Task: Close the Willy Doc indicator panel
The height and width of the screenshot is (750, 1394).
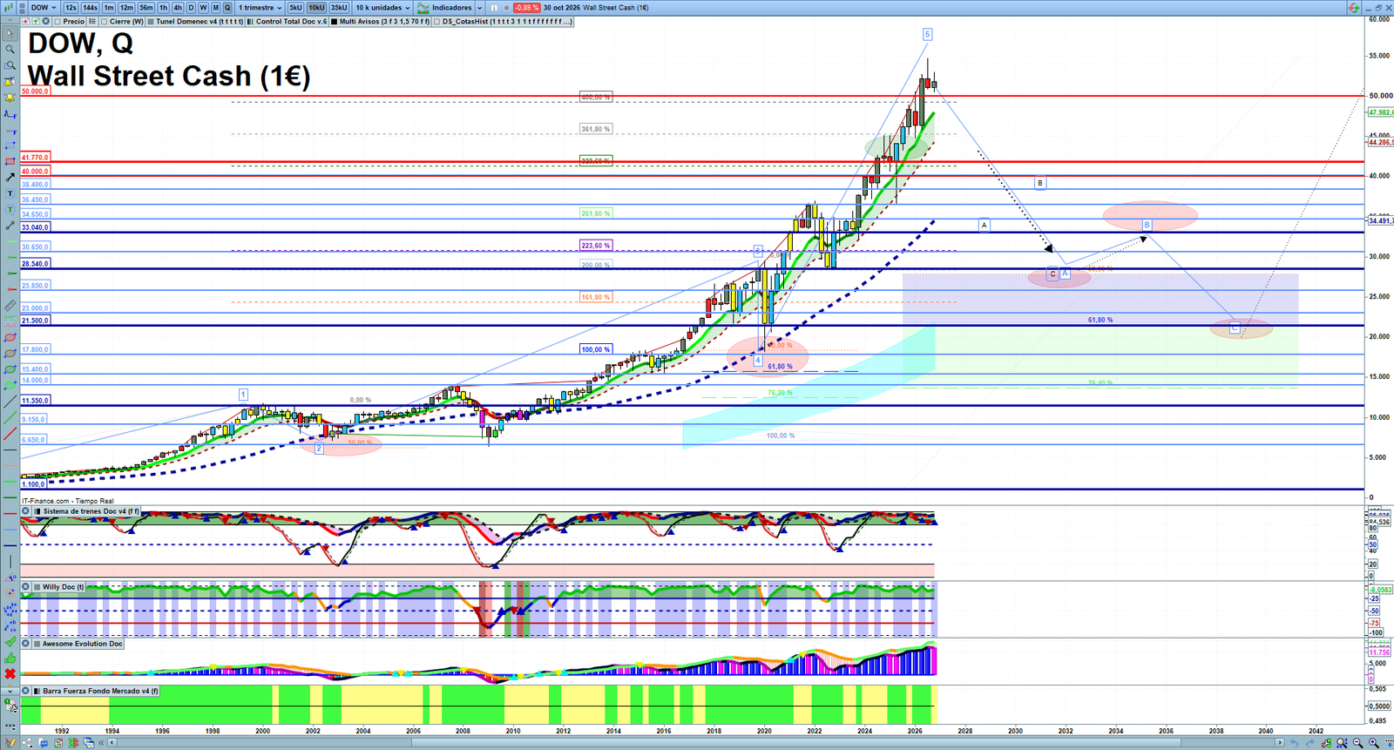Action: (25, 587)
